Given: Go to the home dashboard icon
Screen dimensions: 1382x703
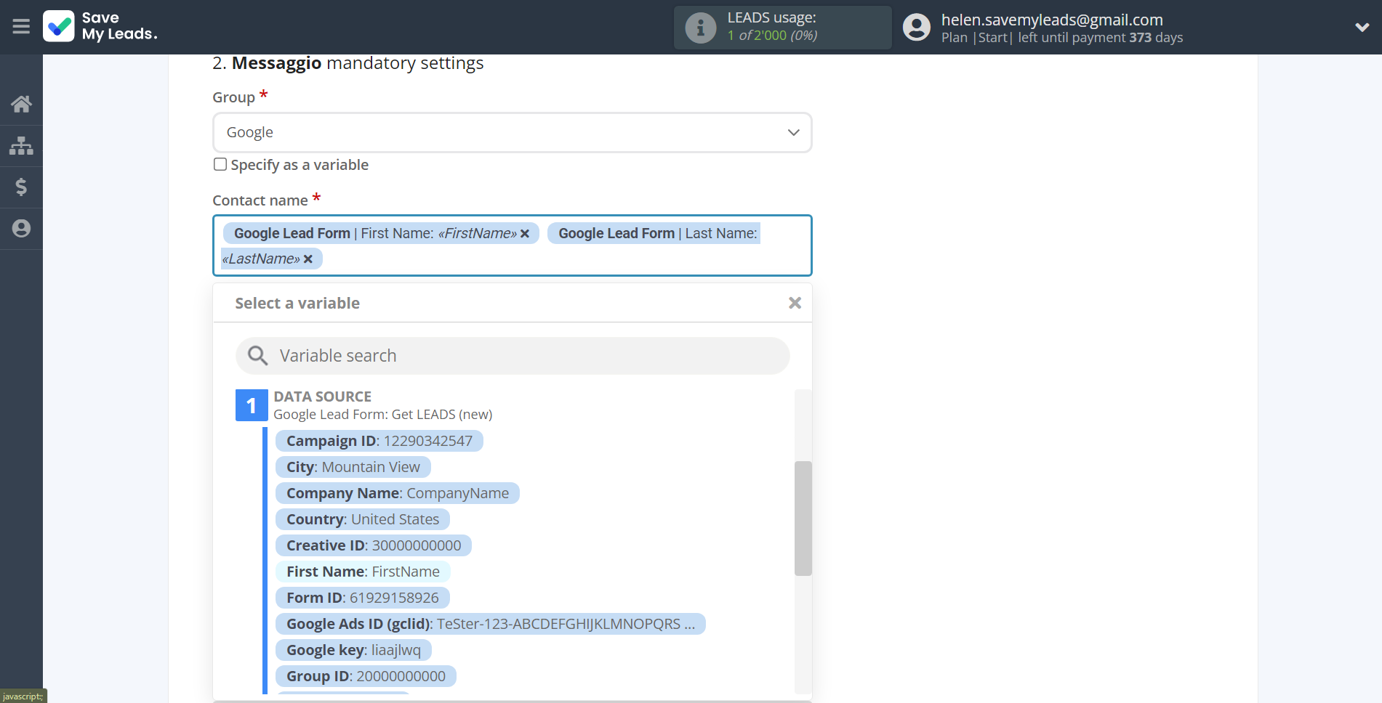Looking at the screenshot, I should [x=21, y=104].
